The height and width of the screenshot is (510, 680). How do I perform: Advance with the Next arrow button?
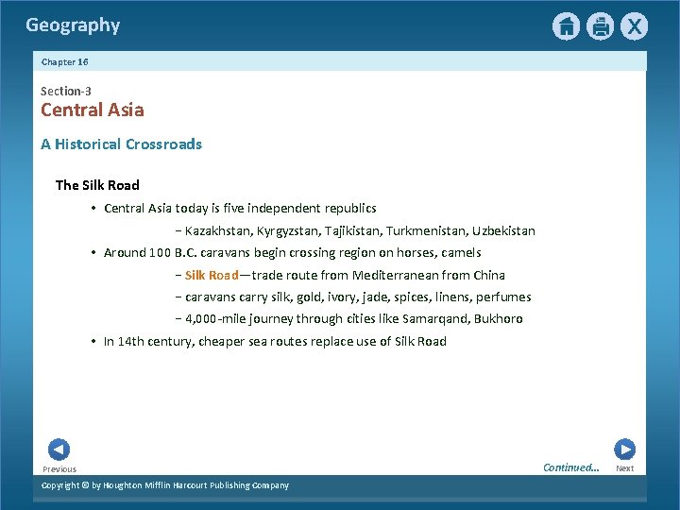coord(624,450)
